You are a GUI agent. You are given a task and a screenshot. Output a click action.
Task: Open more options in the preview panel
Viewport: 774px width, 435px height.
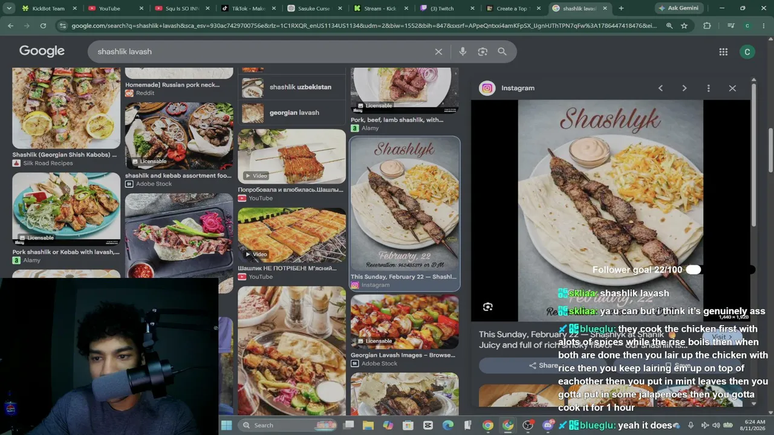[x=708, y=88]
